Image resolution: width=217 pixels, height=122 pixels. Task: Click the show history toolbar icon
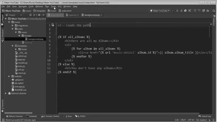point(203,11)
